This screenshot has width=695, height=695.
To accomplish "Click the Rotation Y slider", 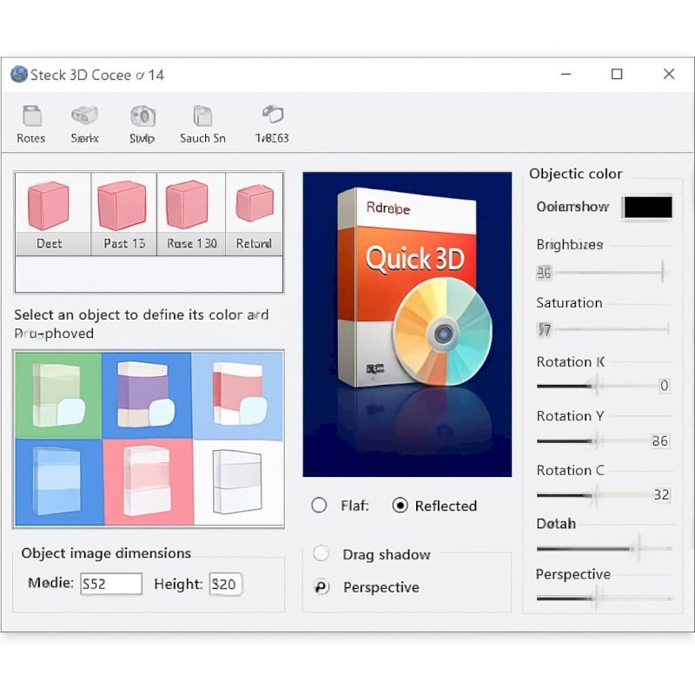I will tap(593, 441).
